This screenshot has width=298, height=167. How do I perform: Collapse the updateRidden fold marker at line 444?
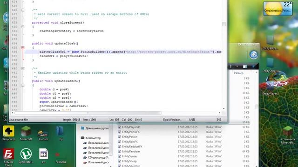23,85
